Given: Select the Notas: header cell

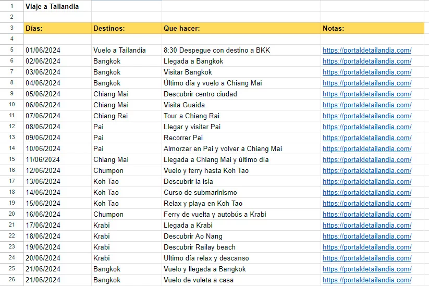Looking at the screenshot, I should (372, 28).
